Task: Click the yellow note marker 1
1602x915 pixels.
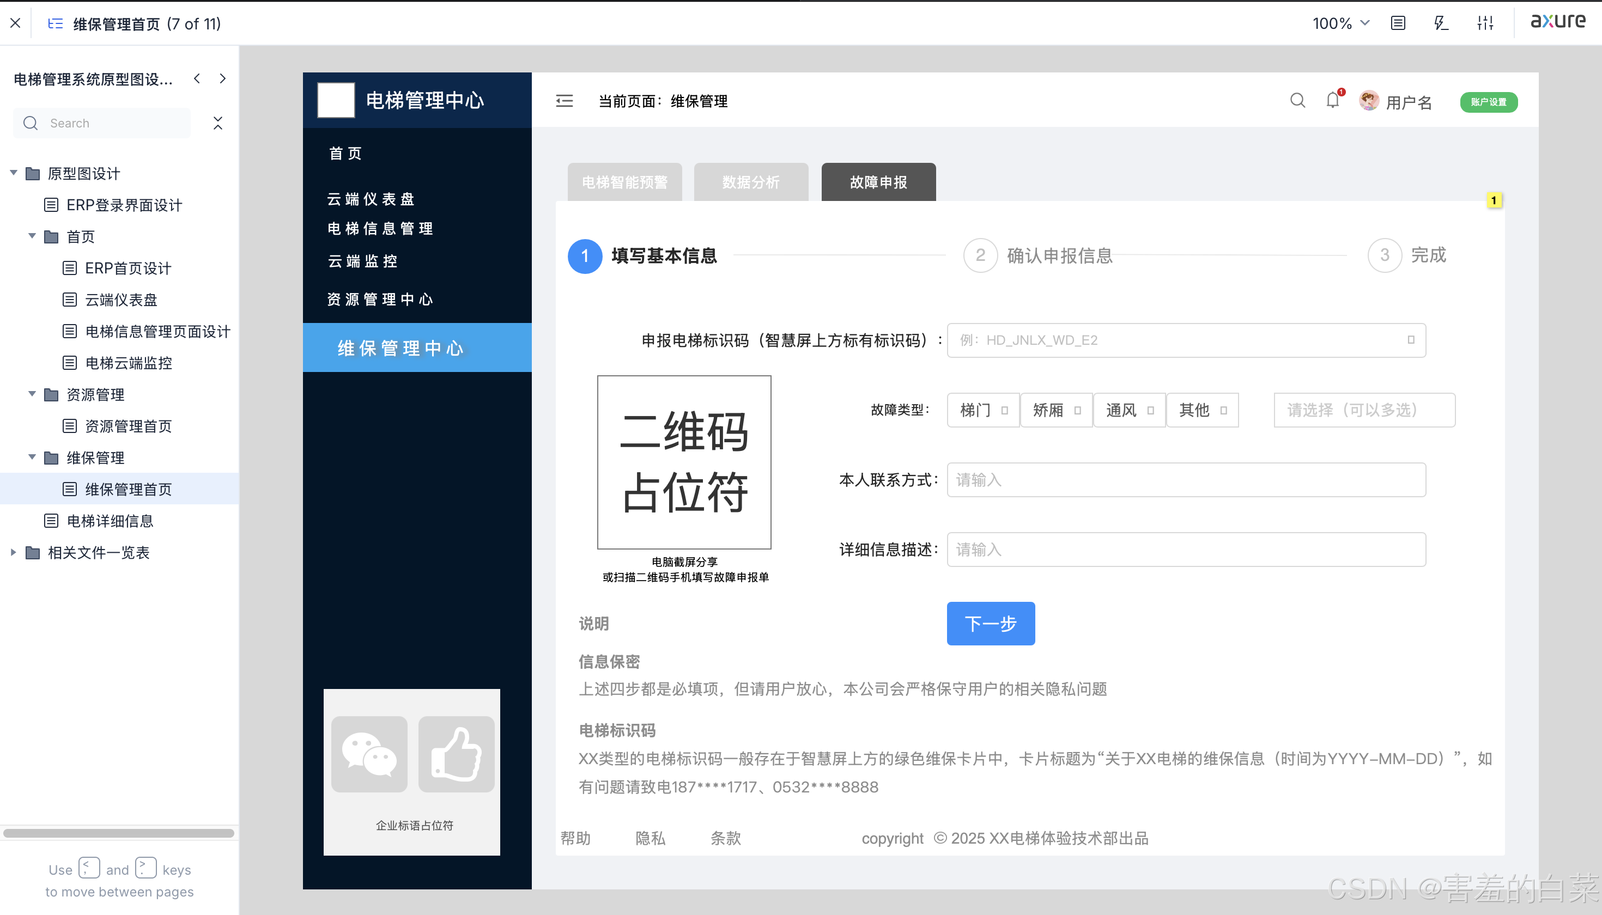Action: coord(1494,200)
